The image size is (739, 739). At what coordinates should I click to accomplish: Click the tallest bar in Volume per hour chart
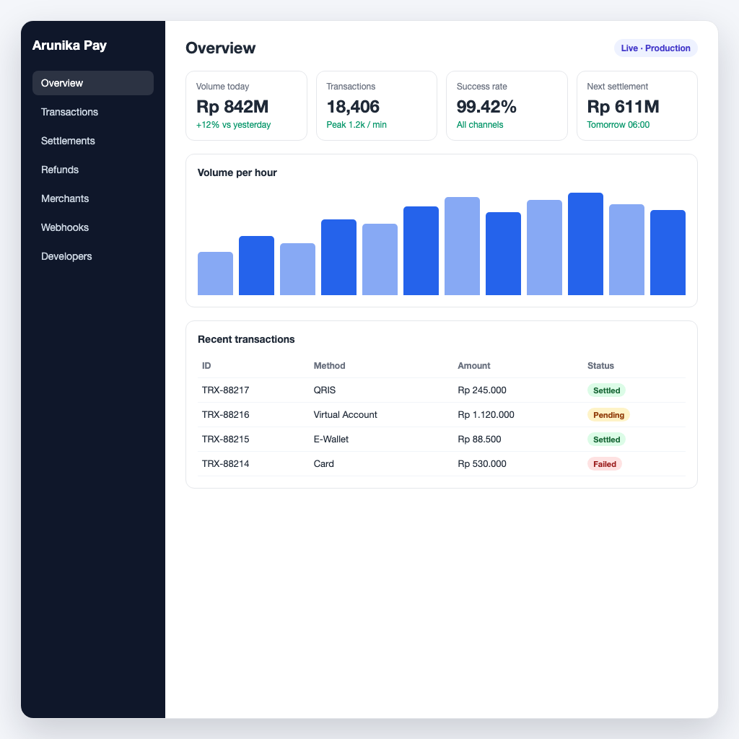coord(585,244)
